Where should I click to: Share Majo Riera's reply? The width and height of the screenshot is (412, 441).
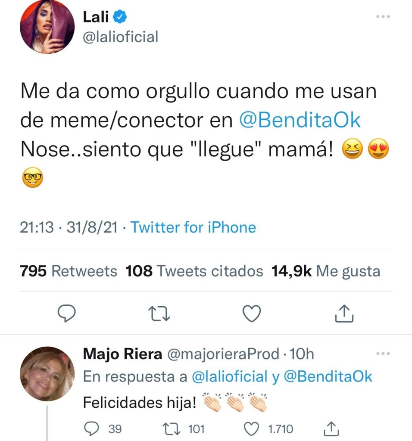pos(328,429)
